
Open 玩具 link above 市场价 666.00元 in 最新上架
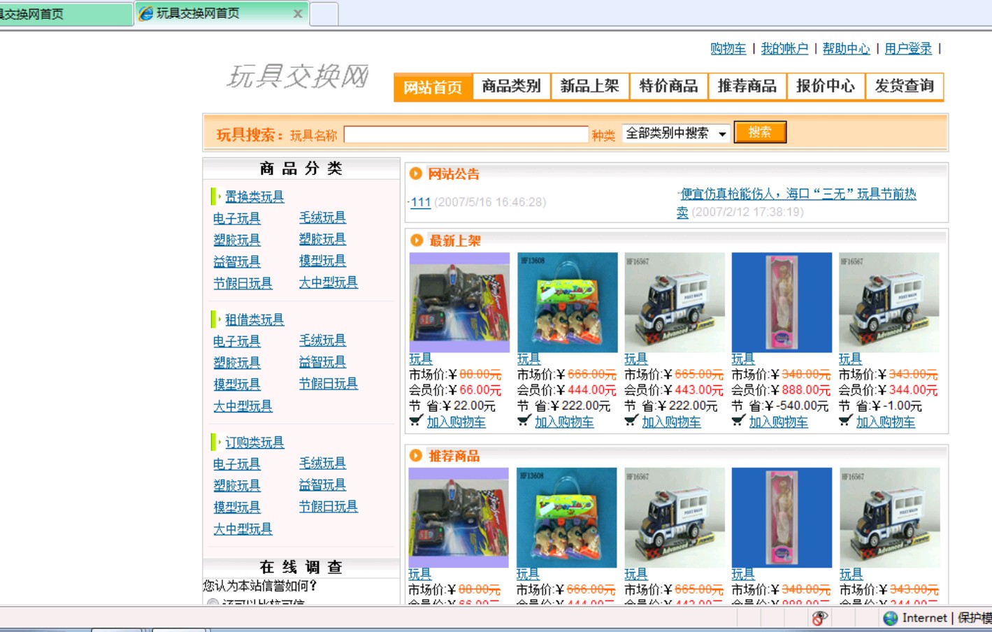pos(529,359)
